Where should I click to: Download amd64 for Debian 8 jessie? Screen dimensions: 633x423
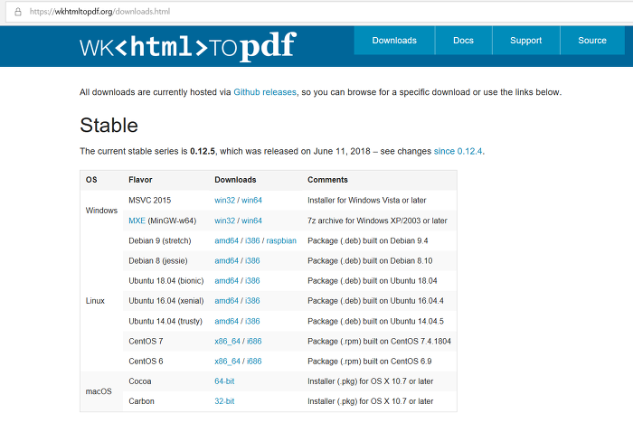click(226, 260)
